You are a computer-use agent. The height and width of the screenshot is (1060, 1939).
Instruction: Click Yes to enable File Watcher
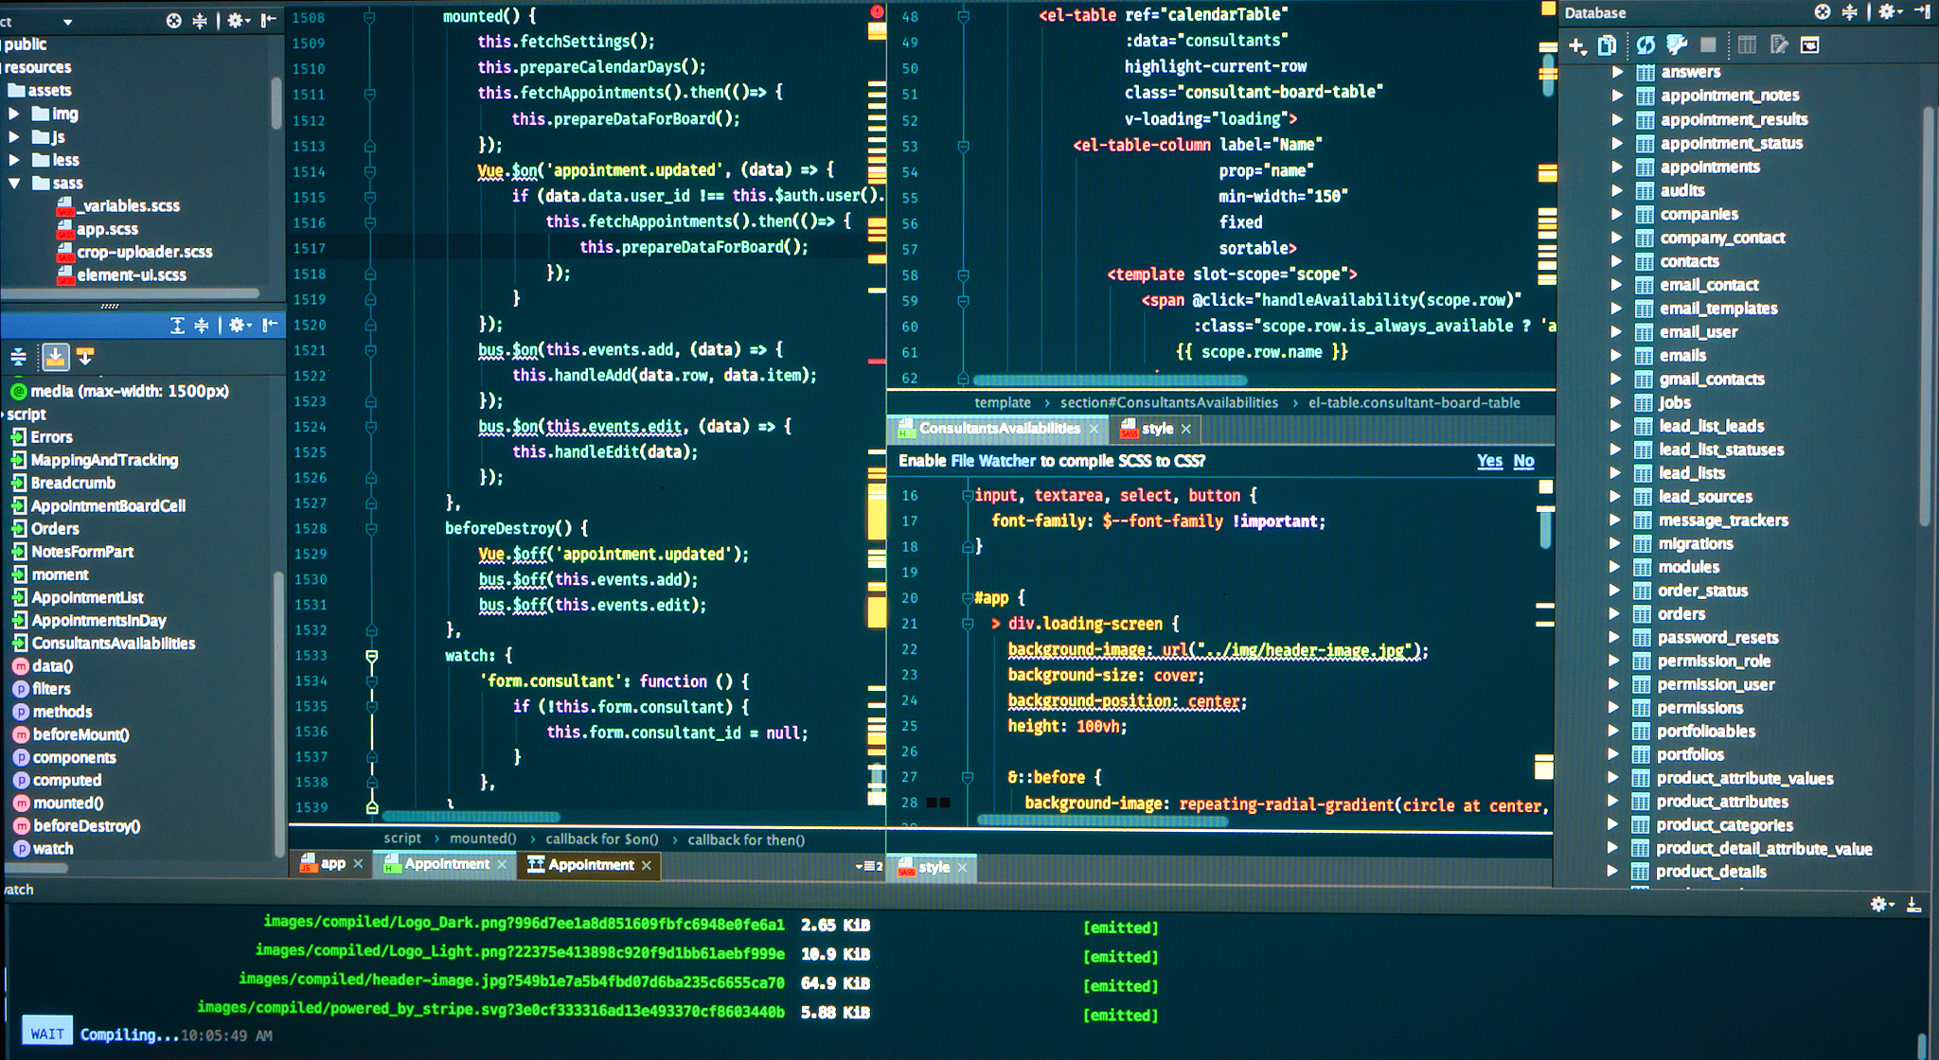1489,461
